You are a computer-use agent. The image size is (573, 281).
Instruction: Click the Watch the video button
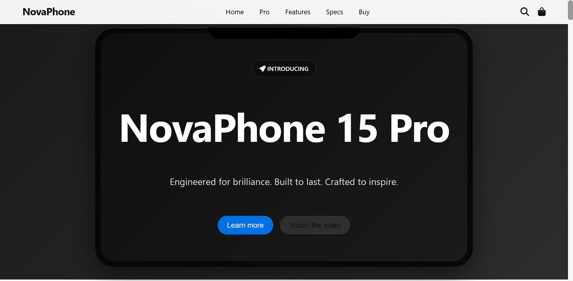click(x=315, y=225)
